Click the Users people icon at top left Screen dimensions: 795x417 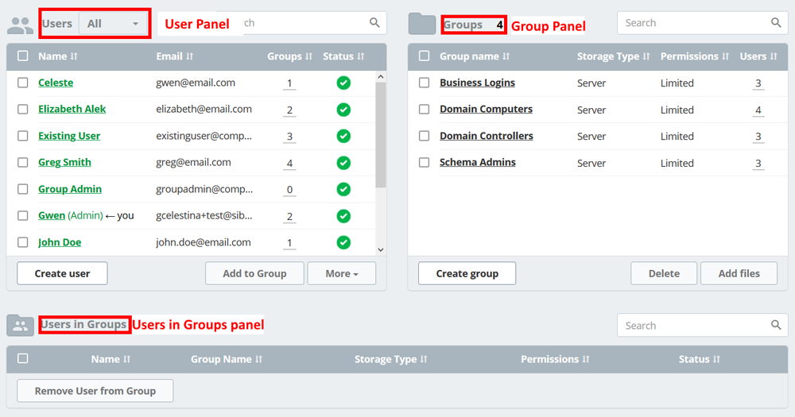(x=20, y=25)
